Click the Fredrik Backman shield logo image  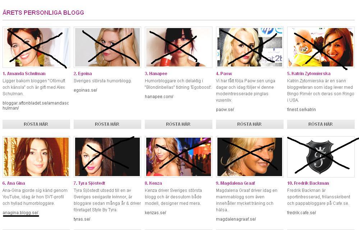pos(321,157)
